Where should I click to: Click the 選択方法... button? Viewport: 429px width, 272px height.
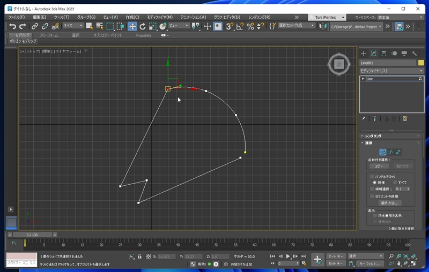[x=390, y=203]
